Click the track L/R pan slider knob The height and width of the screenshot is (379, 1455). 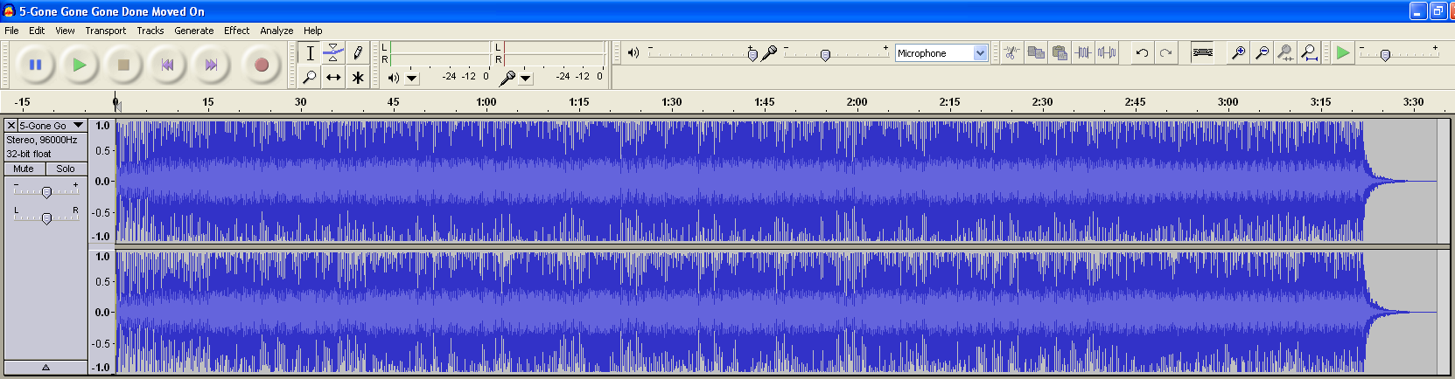(46, 218)
